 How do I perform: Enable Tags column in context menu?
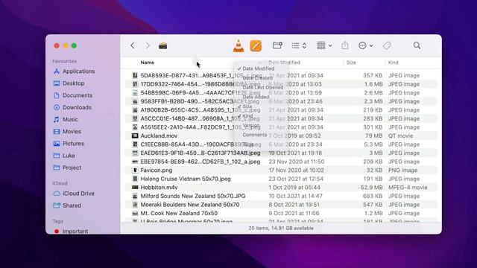click(x=248, y=144)
